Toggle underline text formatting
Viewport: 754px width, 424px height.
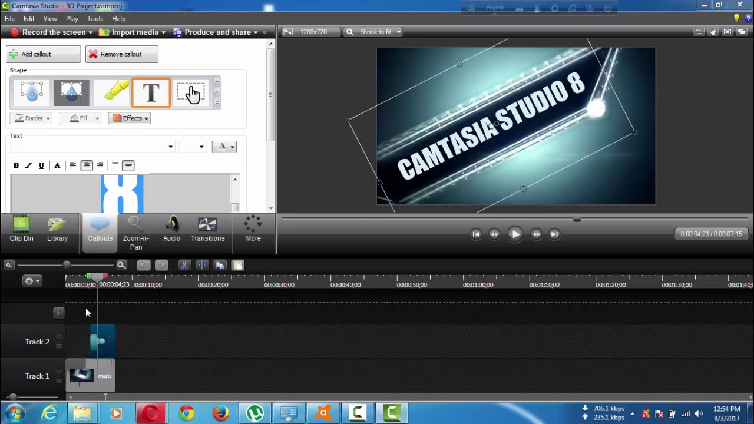click(x=41, y=165)
